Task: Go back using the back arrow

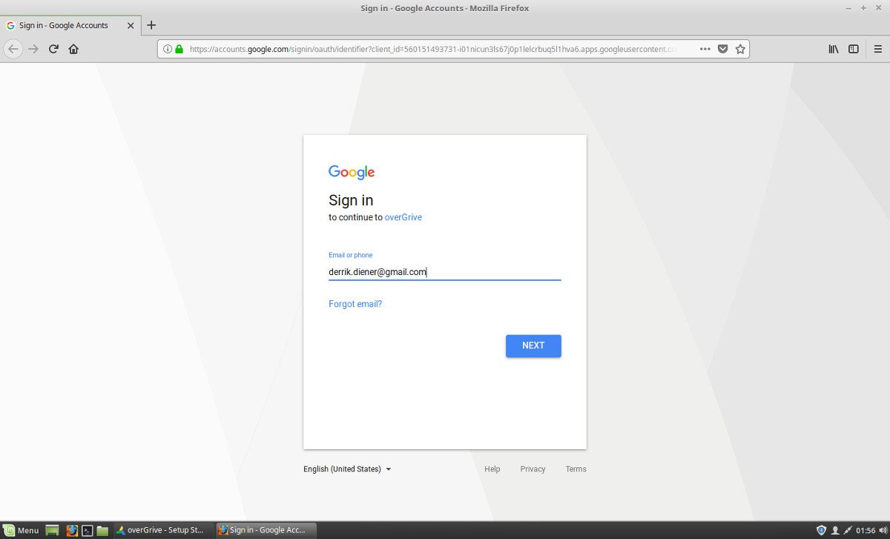Action: (13, 49)
